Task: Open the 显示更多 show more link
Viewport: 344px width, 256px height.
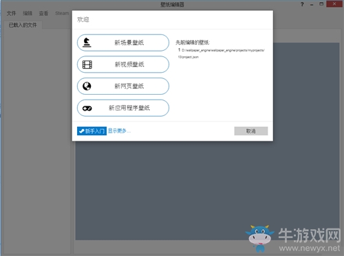Action: click(x=119, y=131)
